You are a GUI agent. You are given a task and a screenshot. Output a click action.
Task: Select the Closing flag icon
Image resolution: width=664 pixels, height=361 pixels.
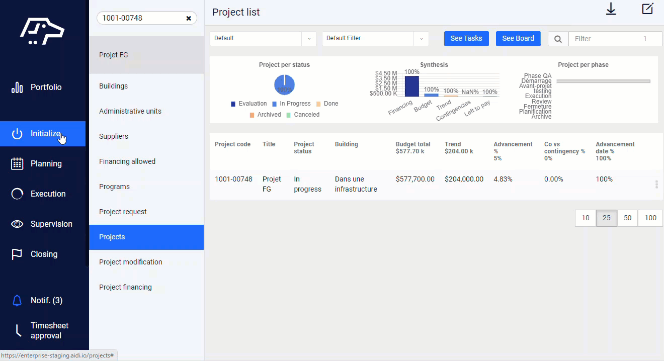tap(17, 254)
